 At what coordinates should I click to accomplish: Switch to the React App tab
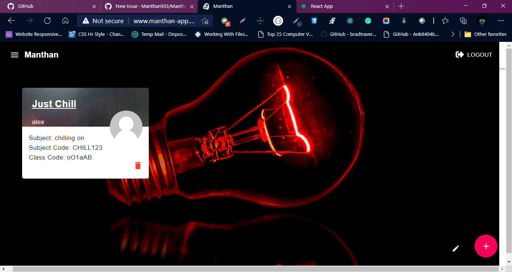(x=345, y=6)
